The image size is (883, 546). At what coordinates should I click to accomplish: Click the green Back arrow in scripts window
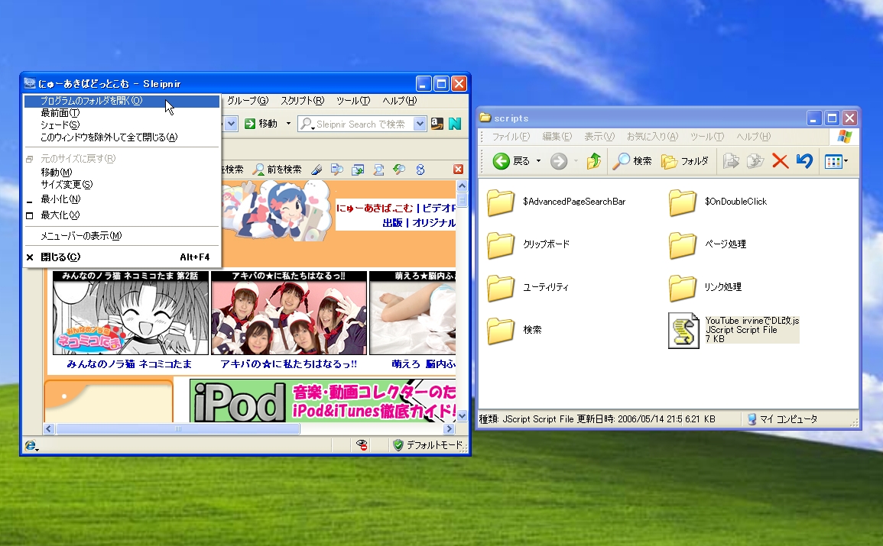pyautogui.click(x=502, y=161)
